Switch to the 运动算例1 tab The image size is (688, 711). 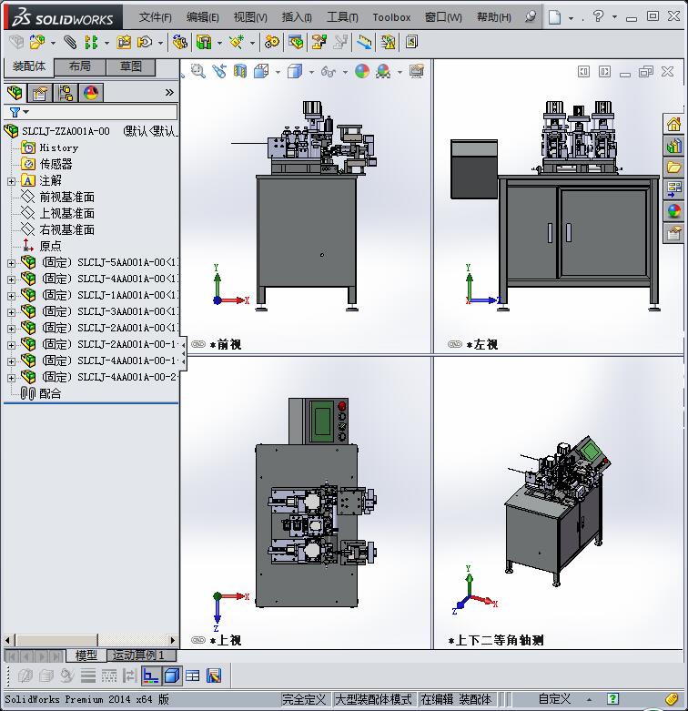(x=141, y=655)
